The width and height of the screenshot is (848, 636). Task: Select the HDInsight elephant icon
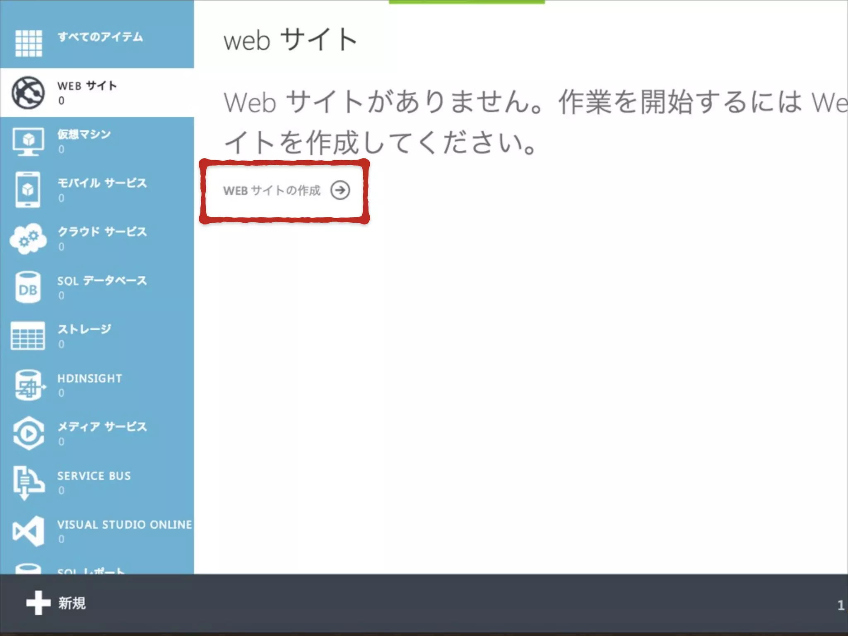[x=29, y=385]
